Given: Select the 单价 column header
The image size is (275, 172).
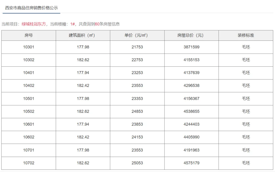Looking at the screenshot, I should [x=137, y=35].
